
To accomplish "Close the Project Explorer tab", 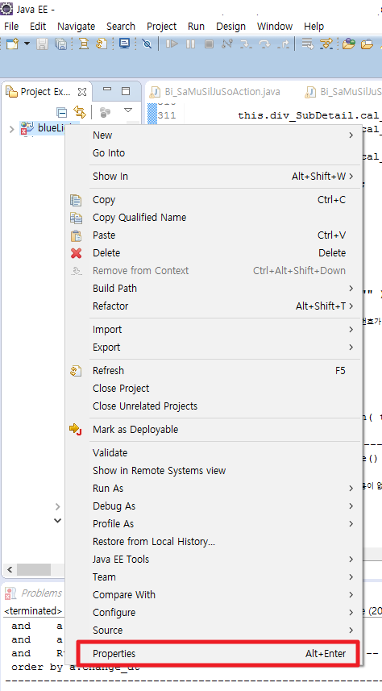I will [82, 92].
